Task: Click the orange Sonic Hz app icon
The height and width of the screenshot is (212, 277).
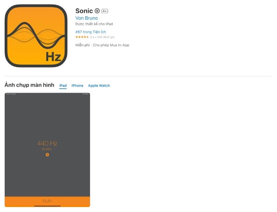Action: pos(36,36)
